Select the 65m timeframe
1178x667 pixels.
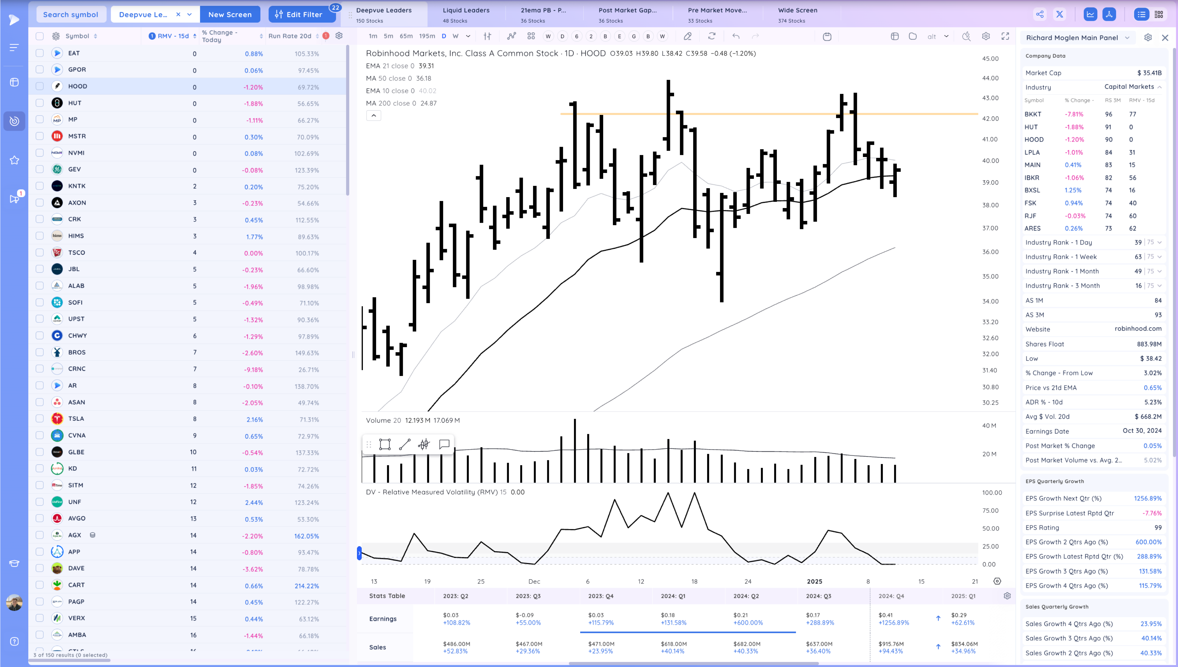point(406,36)
